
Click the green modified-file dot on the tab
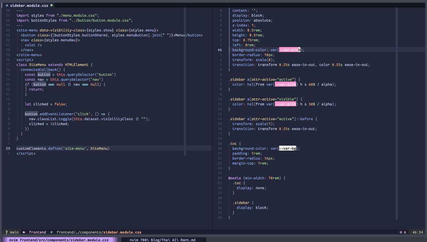pyautogui.click(x=51, y=5)
